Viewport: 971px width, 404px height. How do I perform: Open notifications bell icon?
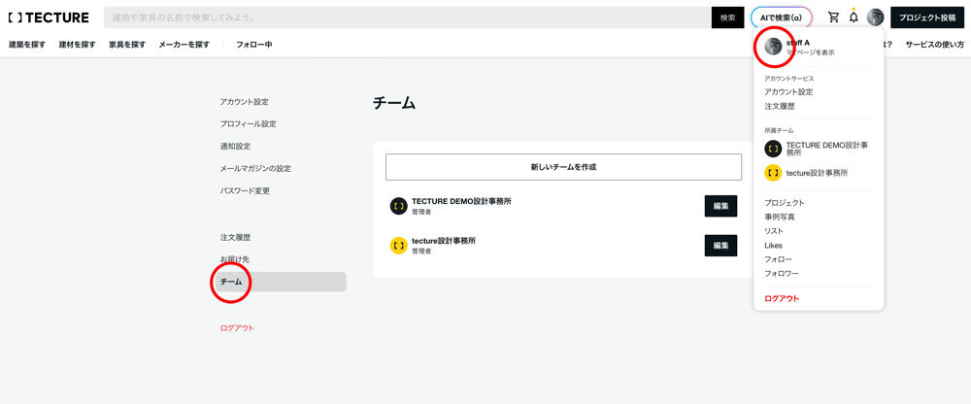click(x=854, y=17)
